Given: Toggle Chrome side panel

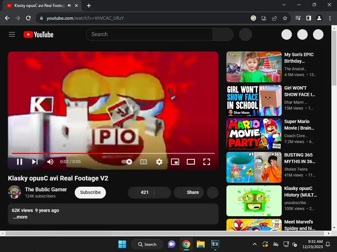Looking at the screenshot, I should tap(309, 18).
